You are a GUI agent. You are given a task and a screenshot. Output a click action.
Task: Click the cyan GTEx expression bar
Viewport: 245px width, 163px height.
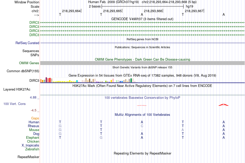tap(77, 81)
